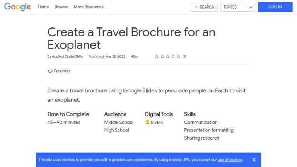Click 'High School' audience text
This screenshot has width=297, height=167.
(117, 130)
